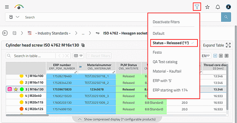Click green status dot of M16x130
This screenshot has width=237, height=123.
pos(22,89)
